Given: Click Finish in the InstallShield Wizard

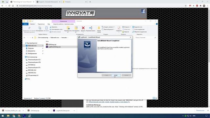Looking at the screenshot, I should [116, 75].
